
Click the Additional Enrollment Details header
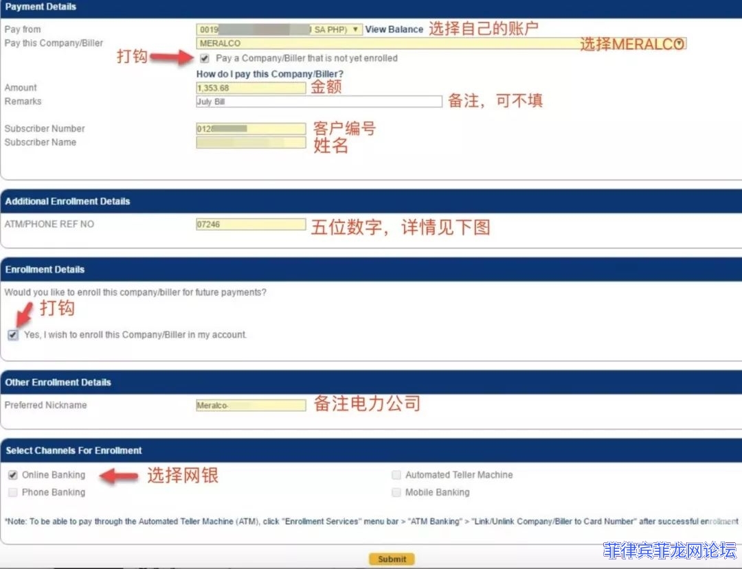click(371, 201)
